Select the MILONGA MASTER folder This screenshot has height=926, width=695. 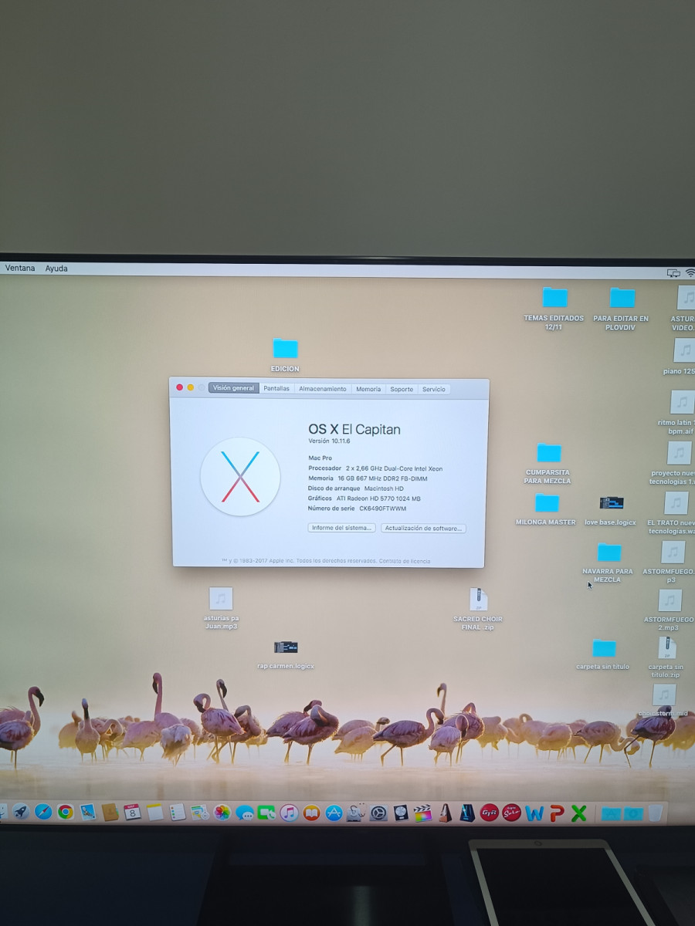(x=546, y=509)
